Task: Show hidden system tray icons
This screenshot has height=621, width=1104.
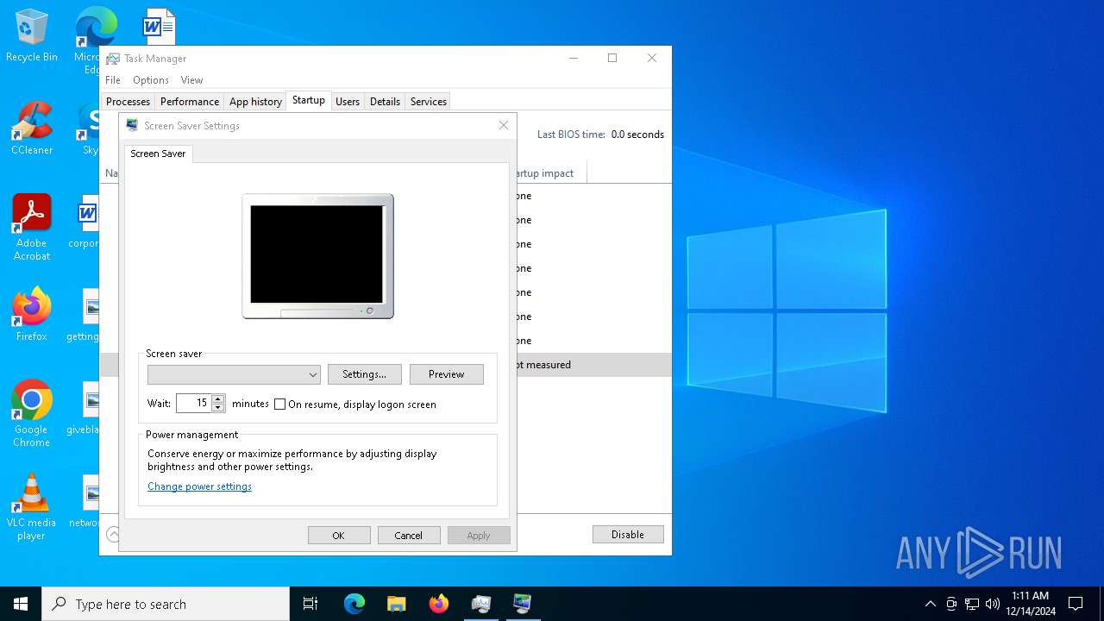Action: click(930, 604)
